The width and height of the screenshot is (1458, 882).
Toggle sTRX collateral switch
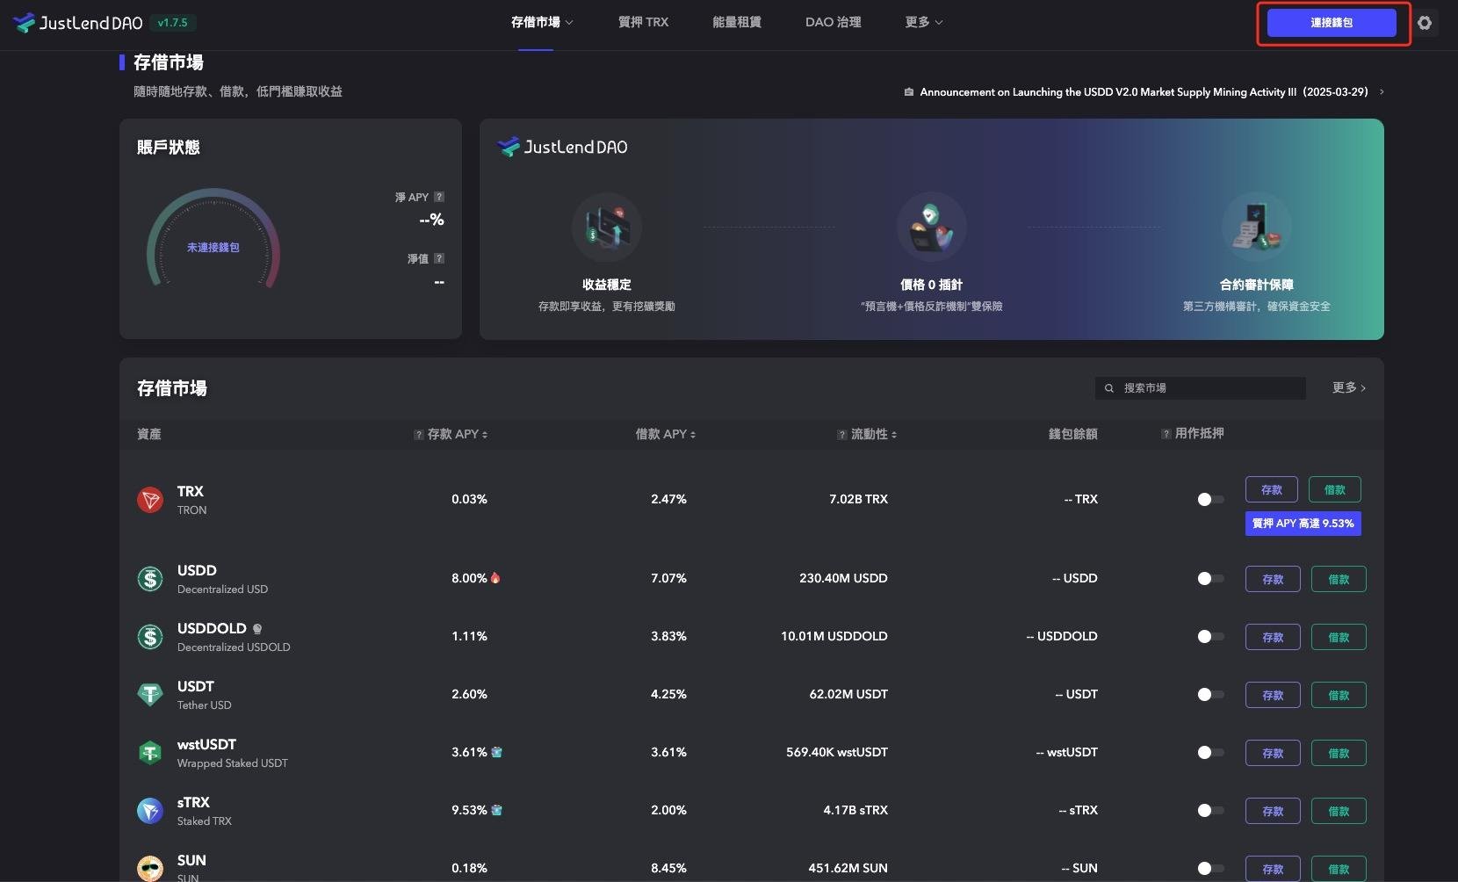pyautogui.click(x=1210, y=811)
